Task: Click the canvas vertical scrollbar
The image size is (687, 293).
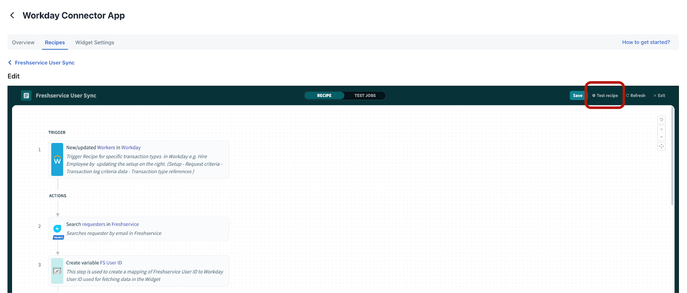Action: (672, 156)
